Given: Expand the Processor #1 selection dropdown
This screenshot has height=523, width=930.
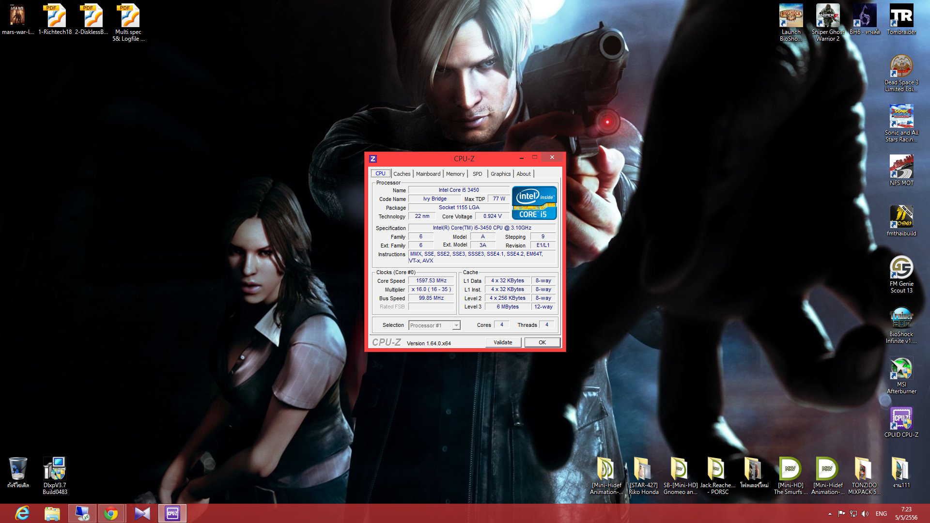Looking at the screenshot, I should (x=456, y=325).
